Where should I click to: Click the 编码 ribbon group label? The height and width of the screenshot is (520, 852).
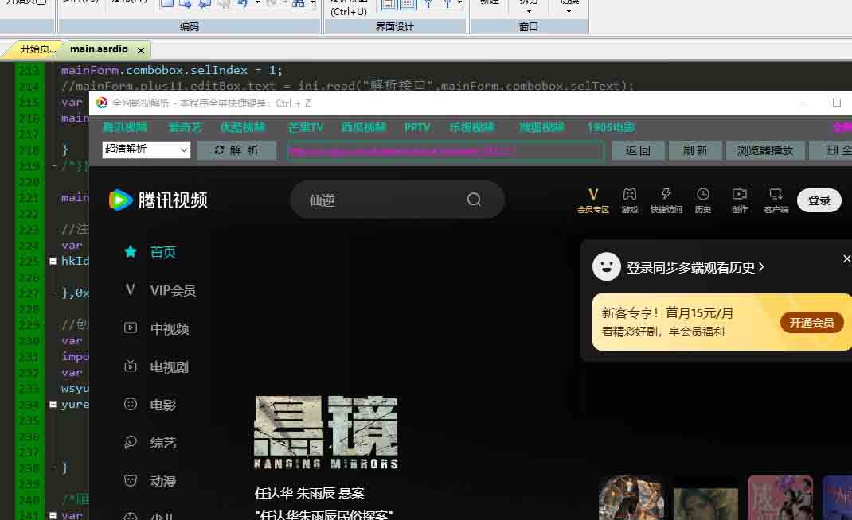click(189, 26)
